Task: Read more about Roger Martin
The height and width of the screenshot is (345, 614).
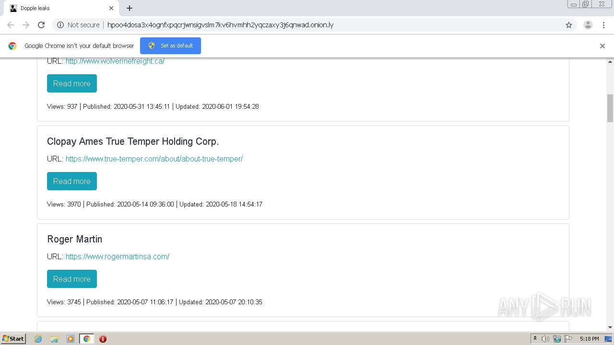Action: coord(72,279)
